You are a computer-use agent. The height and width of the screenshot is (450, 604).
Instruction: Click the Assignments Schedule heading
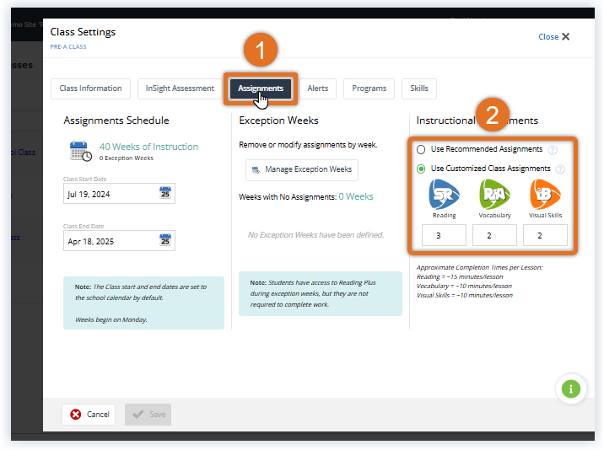pos(116,121)
